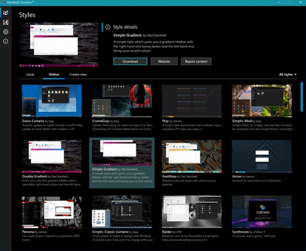The image size is (306, 251).
Task: Click 'Simple Gradient by Neil Banfield' details title
Action: click(x=140, y=35)
